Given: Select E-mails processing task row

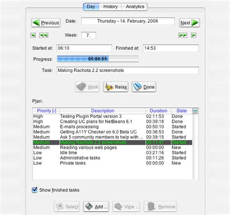Looking at the screenshot, I should tap(113, 127).
